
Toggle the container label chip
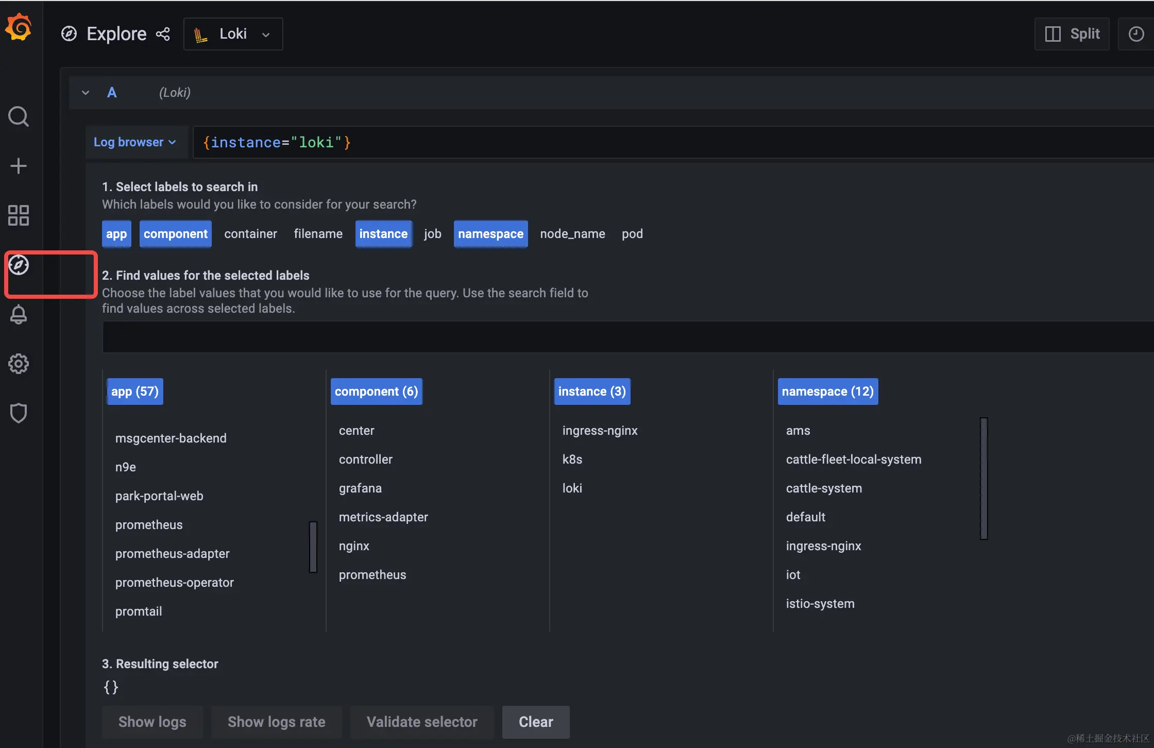tap(251, 234)
